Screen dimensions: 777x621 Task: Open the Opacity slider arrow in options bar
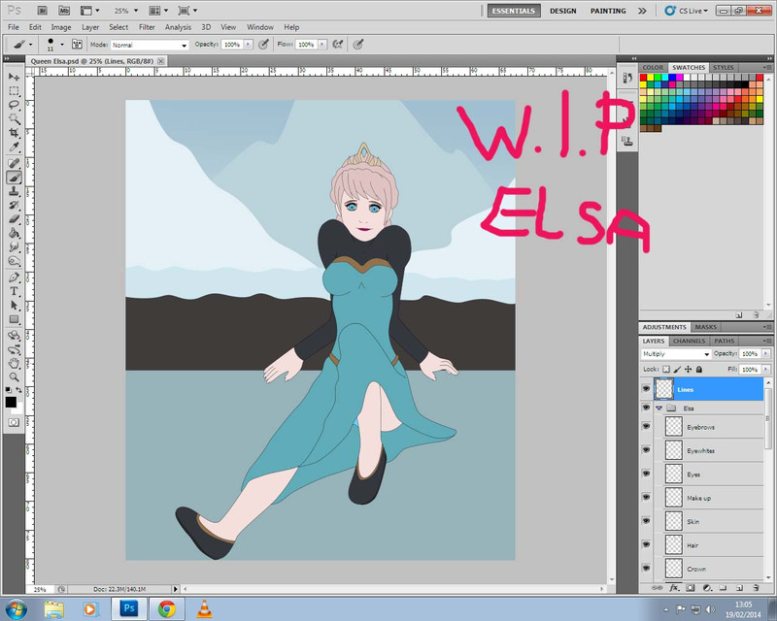coord(249,45)
